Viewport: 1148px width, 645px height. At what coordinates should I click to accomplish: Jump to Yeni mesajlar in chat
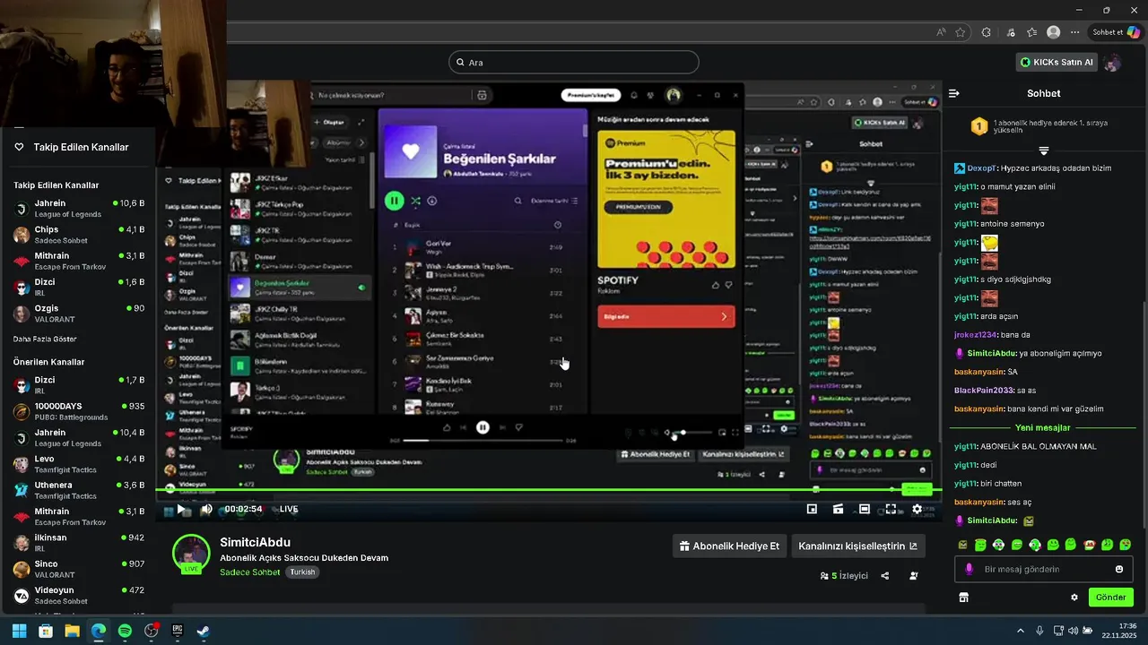(1043, 428)
